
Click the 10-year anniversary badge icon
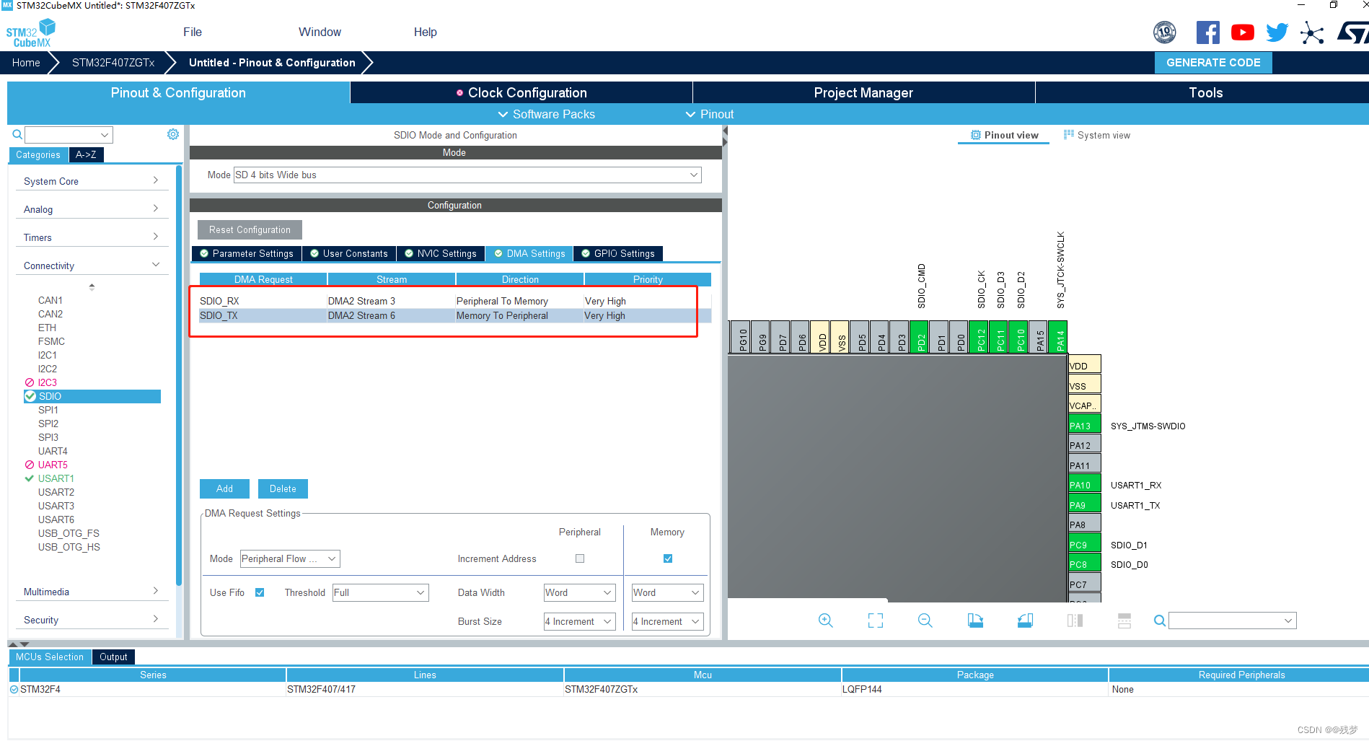1165,32
